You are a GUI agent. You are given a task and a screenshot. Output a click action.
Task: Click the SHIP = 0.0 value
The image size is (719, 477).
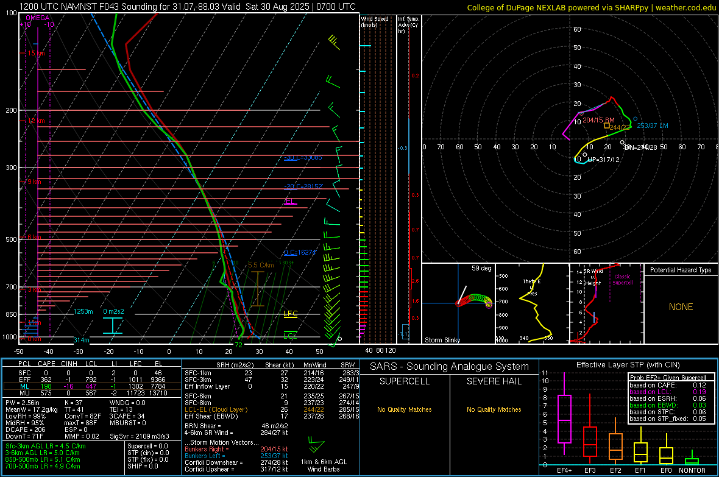tap(143, 466)
